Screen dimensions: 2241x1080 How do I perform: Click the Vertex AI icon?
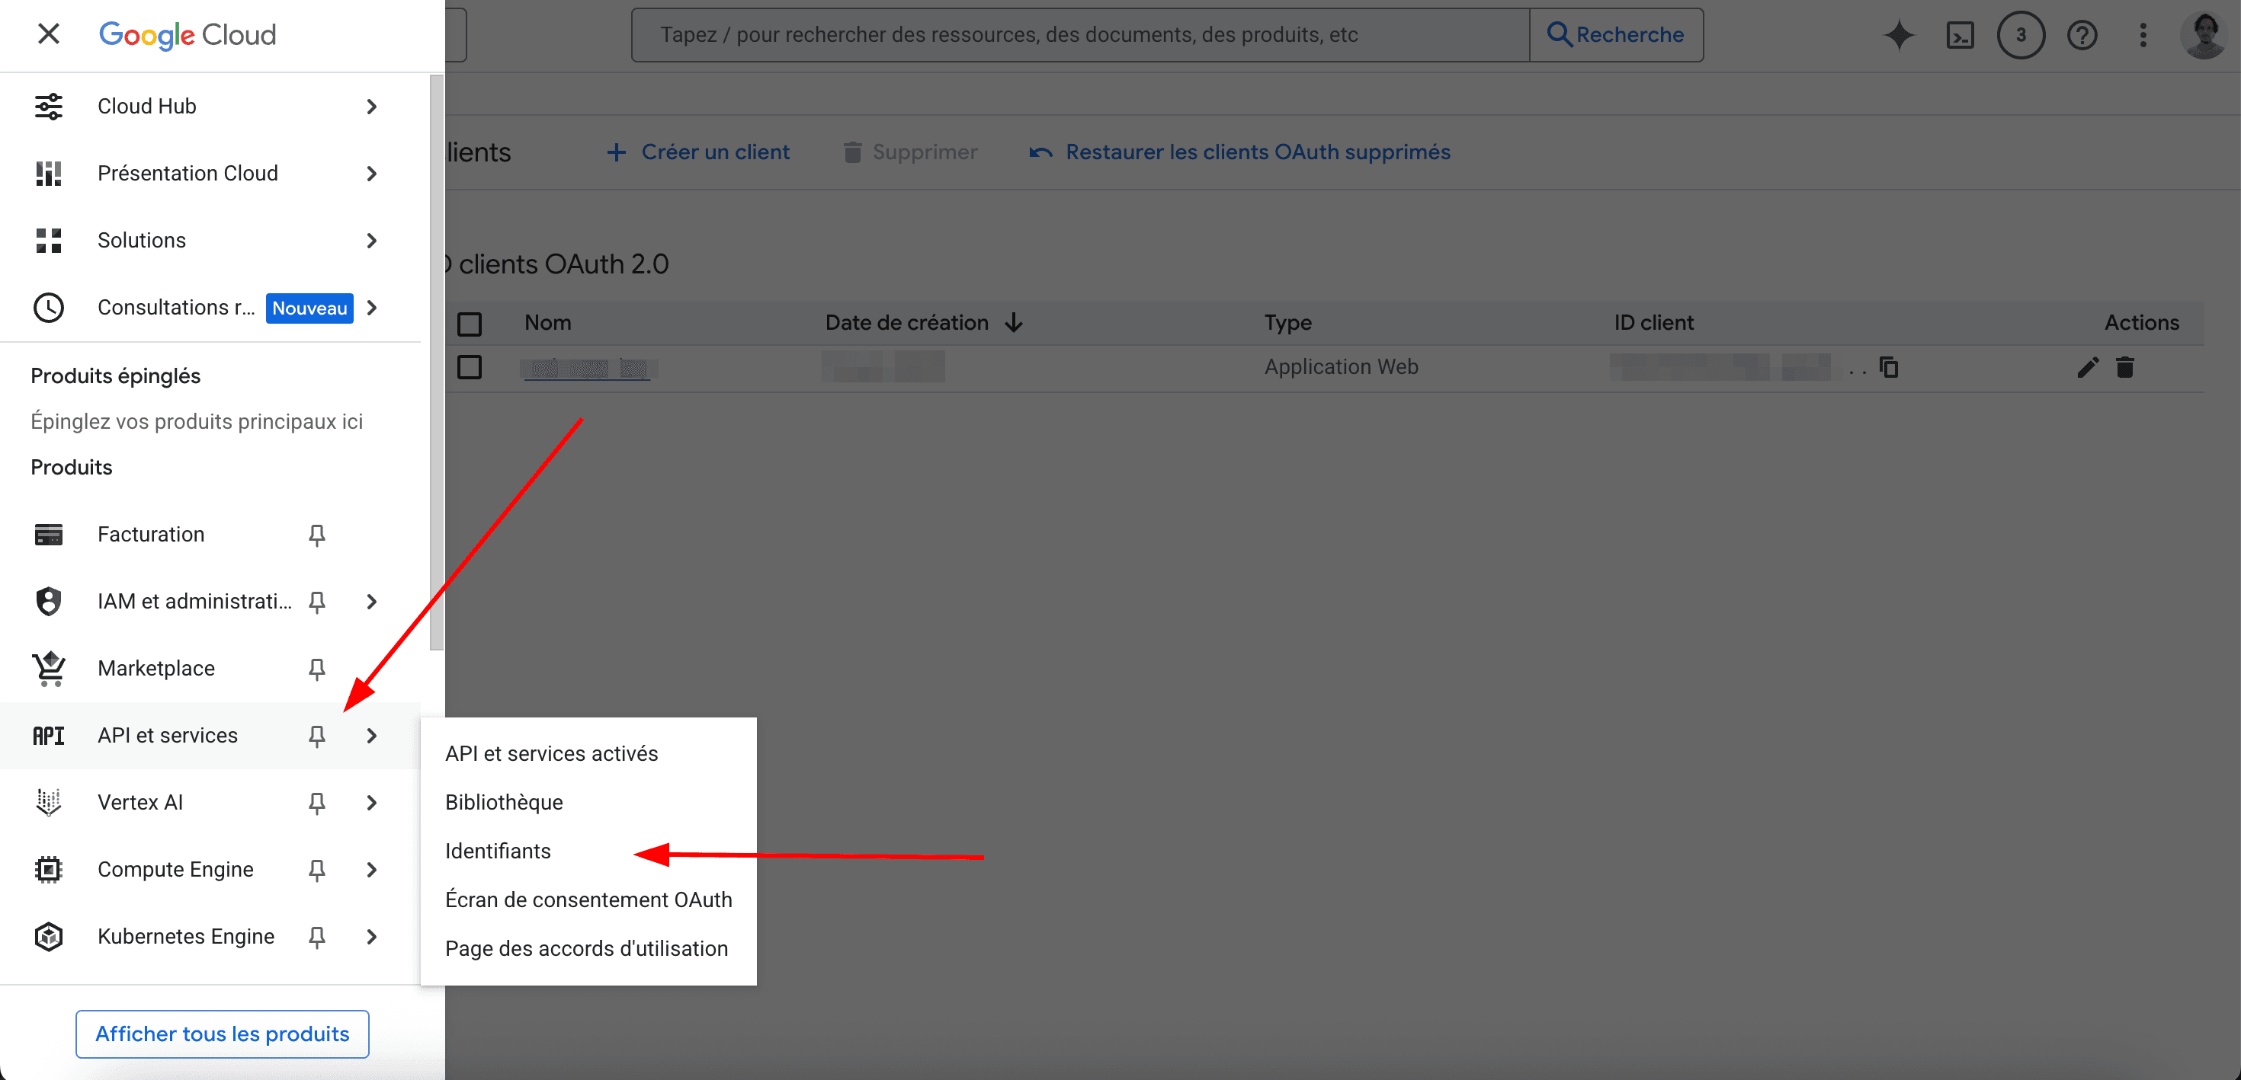[x=49, y=802]
